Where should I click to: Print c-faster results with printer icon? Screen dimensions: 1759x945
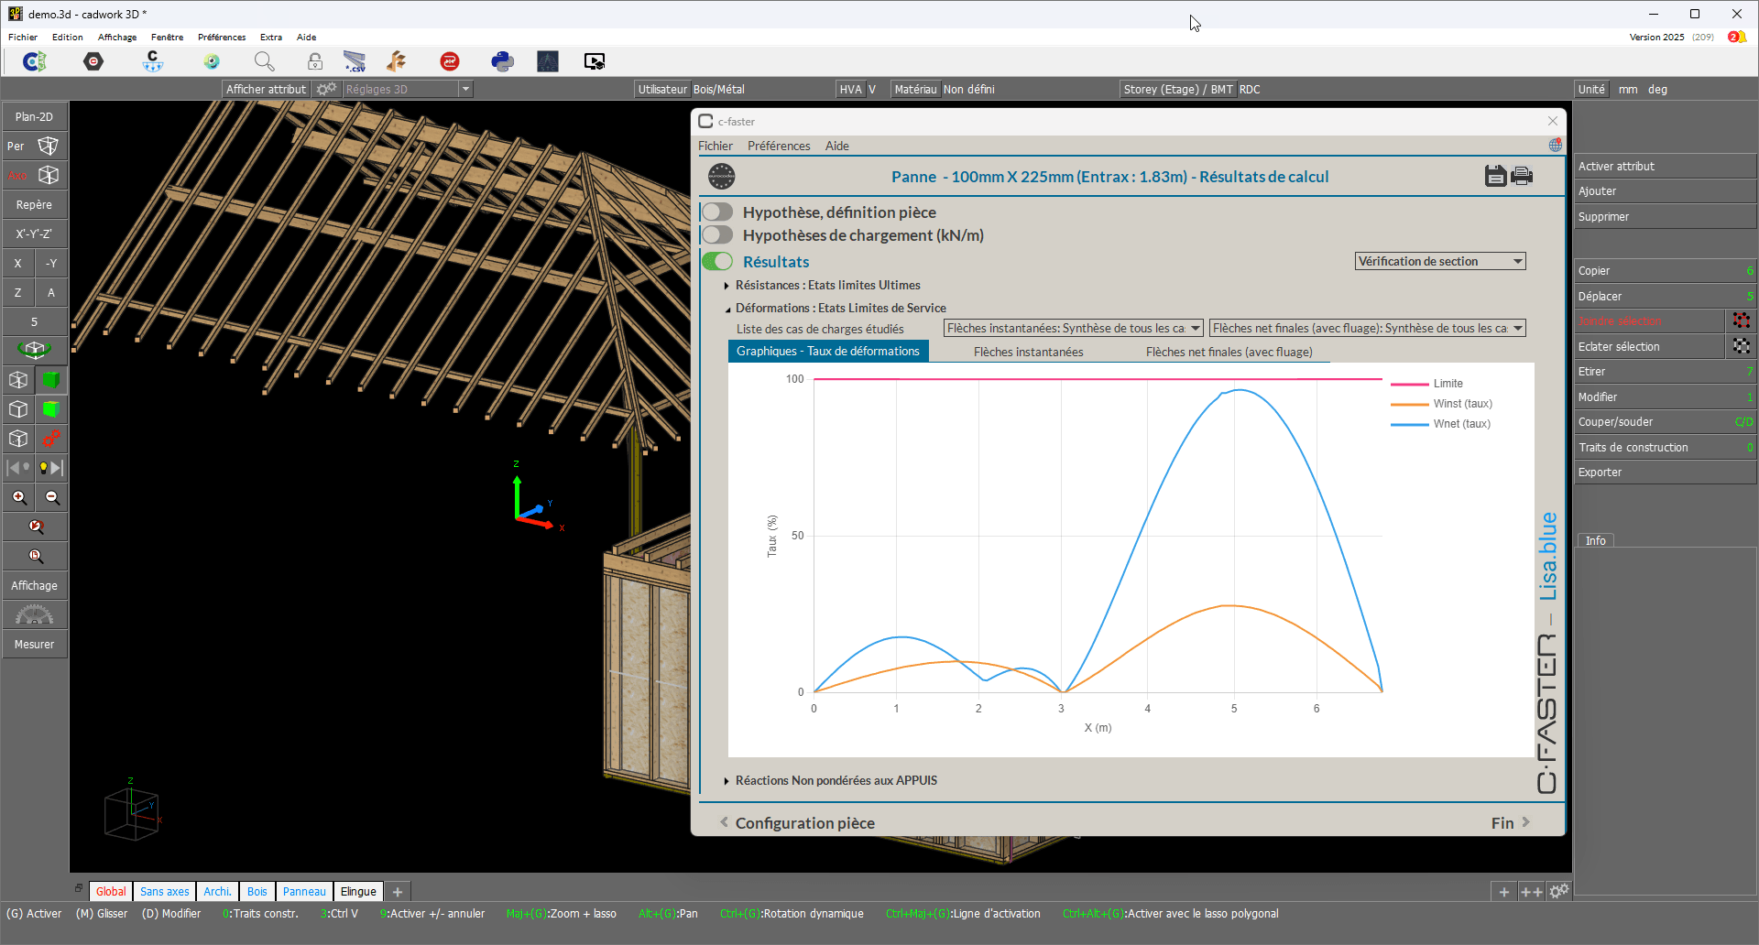(1522, 176)
